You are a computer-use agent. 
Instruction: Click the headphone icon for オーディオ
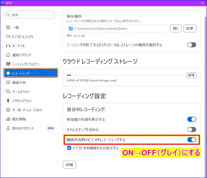coord(8,46)
